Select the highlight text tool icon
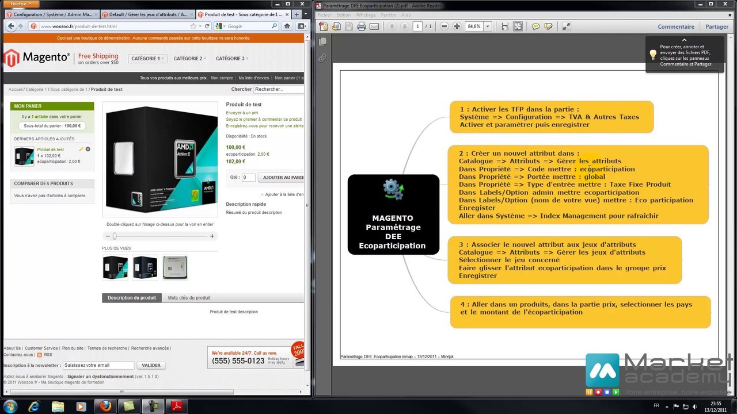 [548, 26]
